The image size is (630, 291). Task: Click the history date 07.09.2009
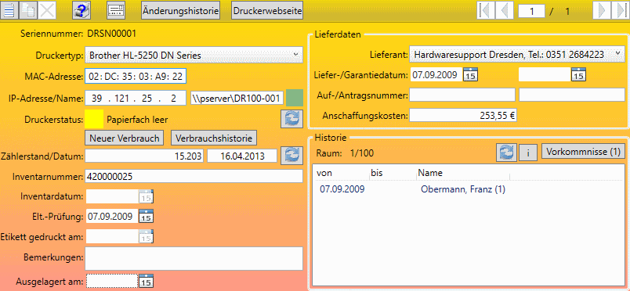click(x=342, y=189)
